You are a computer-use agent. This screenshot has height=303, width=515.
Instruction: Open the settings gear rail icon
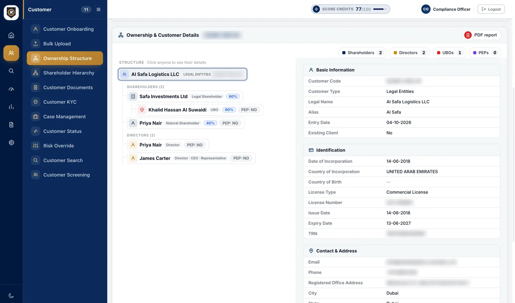click(11, 143)
